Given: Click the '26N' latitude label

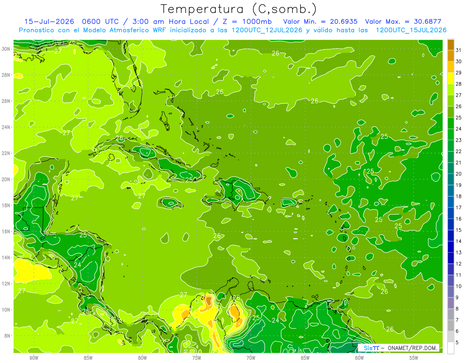Looking at the screenshot, I should tap(5, 101).
